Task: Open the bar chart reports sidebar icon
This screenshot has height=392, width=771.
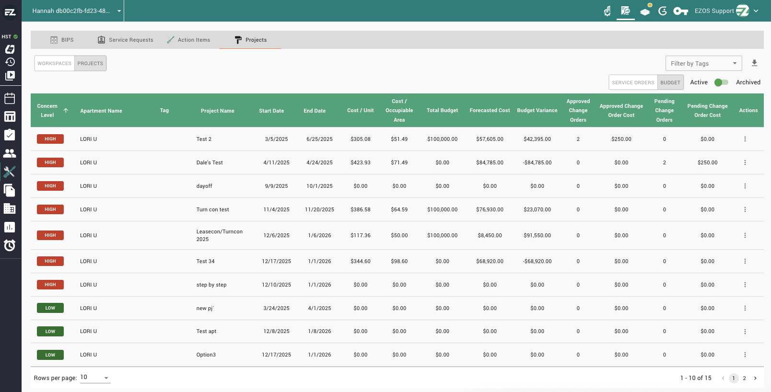Action: (10, 227)
